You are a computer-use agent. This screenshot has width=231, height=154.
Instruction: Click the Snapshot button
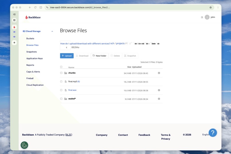coord(130,56)
